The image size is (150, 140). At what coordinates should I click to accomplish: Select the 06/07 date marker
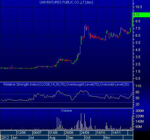pyautogui.click(x=37, y=133)
